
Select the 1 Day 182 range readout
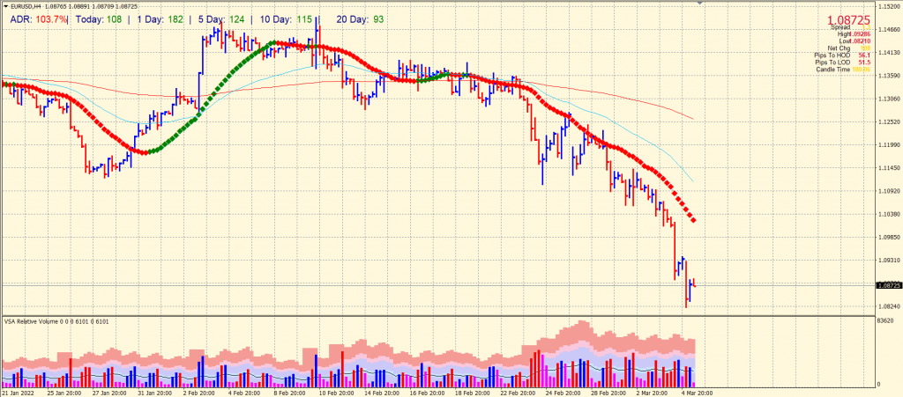pos(160,19)
